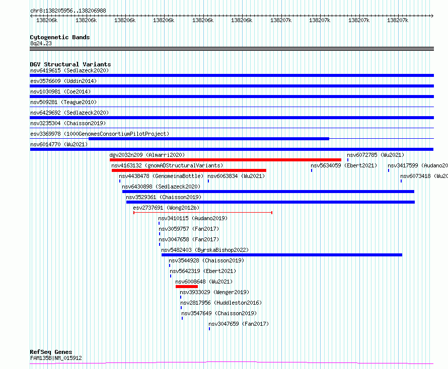This screenshot has height=369, width=448.
Task: Open the FAM135B|NM_015912 RefSeq gene label
Action: pyautogui.click(x=56, y=358)
